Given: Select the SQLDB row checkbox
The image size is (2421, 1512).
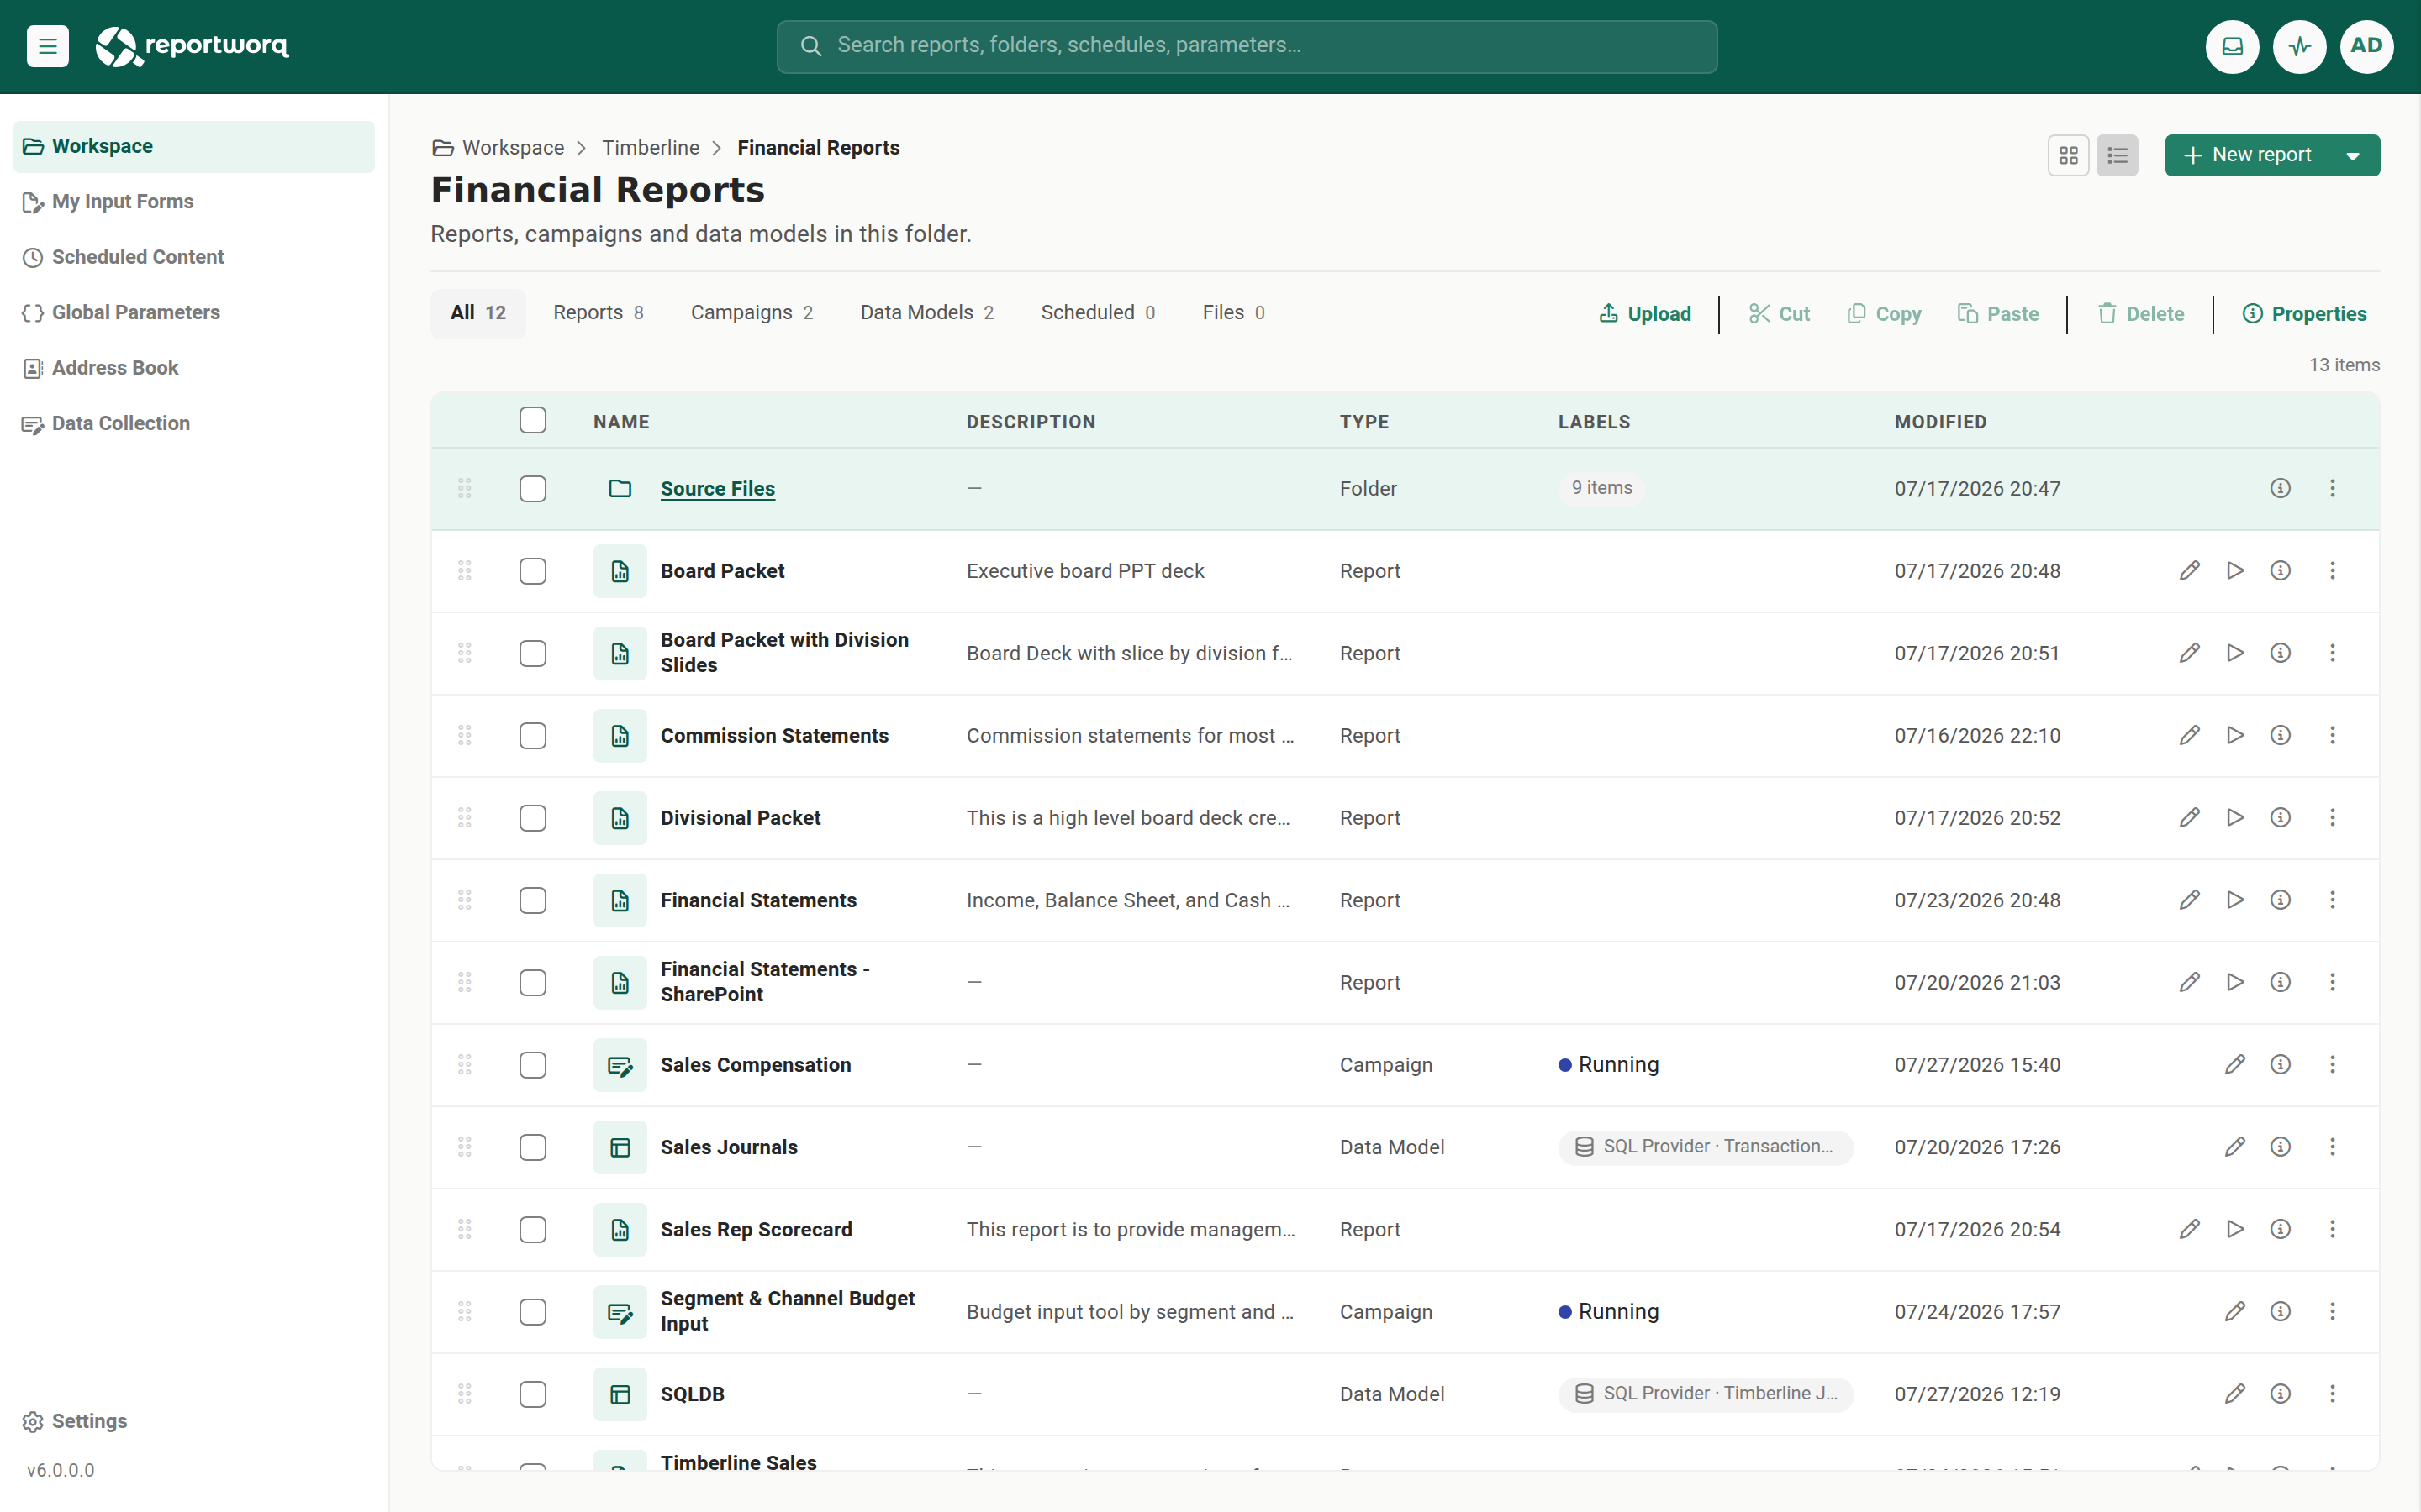Looking at the screenshot, I should point(532,1394).
